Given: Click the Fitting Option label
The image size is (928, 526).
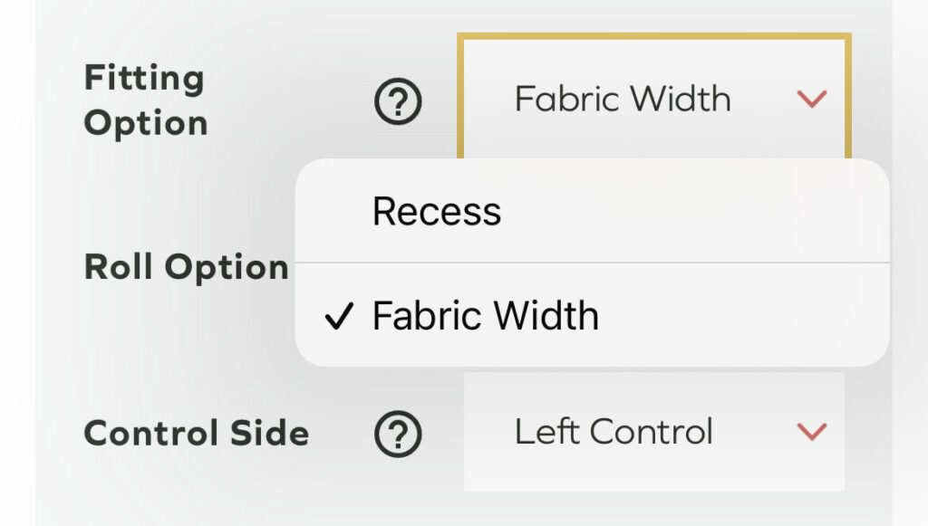Looking at the screenshot, I should click(145, 100).
